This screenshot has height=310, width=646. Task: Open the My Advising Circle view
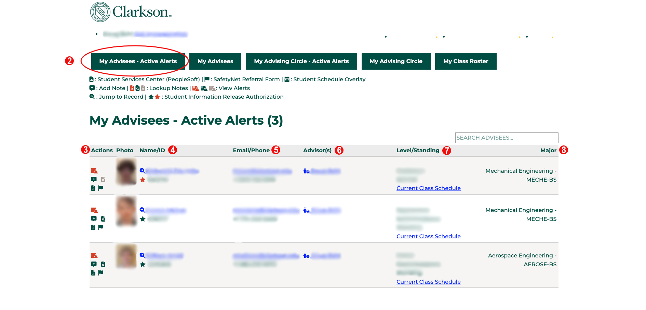pos(396,61)
